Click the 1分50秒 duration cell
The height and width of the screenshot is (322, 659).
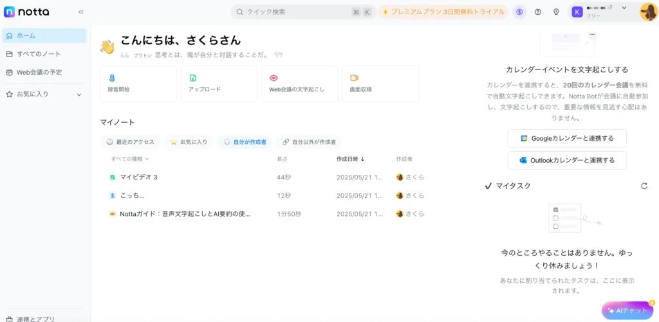point(289,213)
